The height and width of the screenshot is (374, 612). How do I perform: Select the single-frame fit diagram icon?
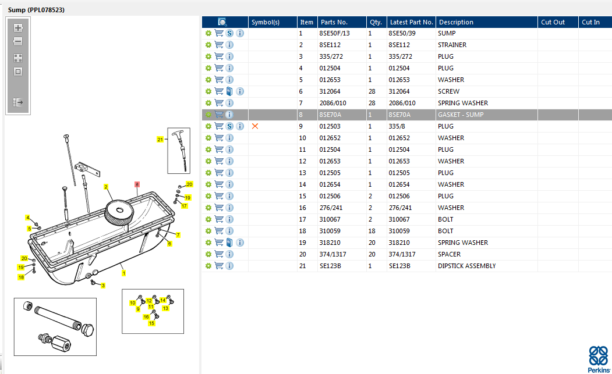tap(18, 72)
